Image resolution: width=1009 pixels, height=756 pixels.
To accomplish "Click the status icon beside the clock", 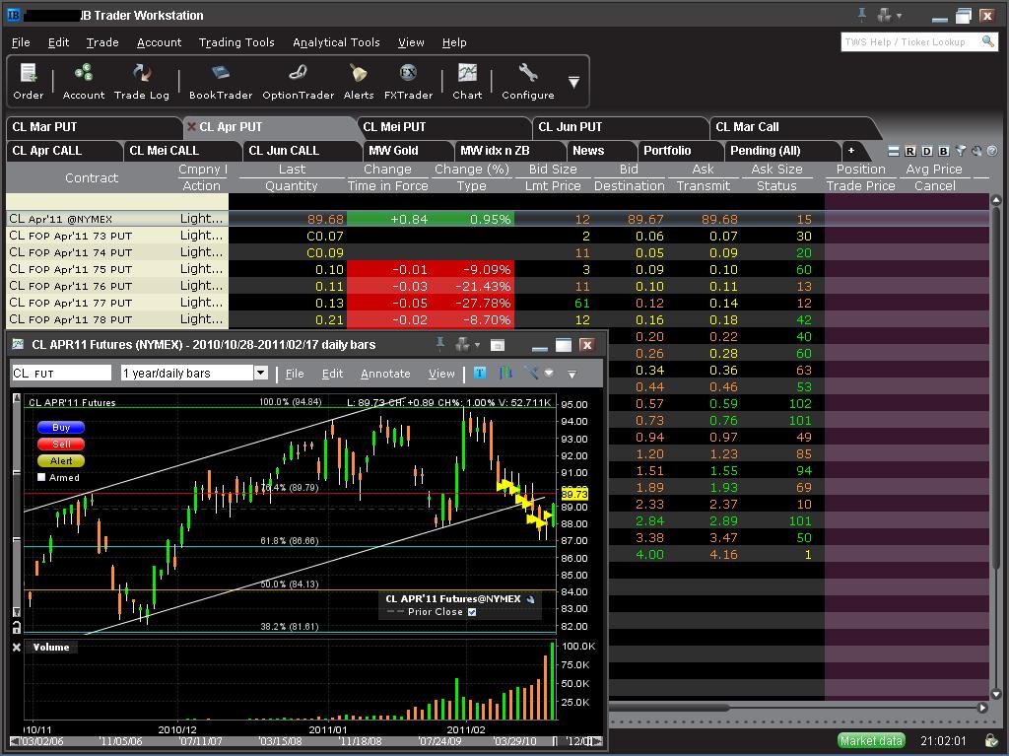I will pos(991,741).
